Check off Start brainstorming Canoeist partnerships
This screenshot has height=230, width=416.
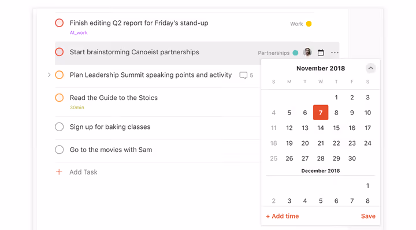click(59, 52)
